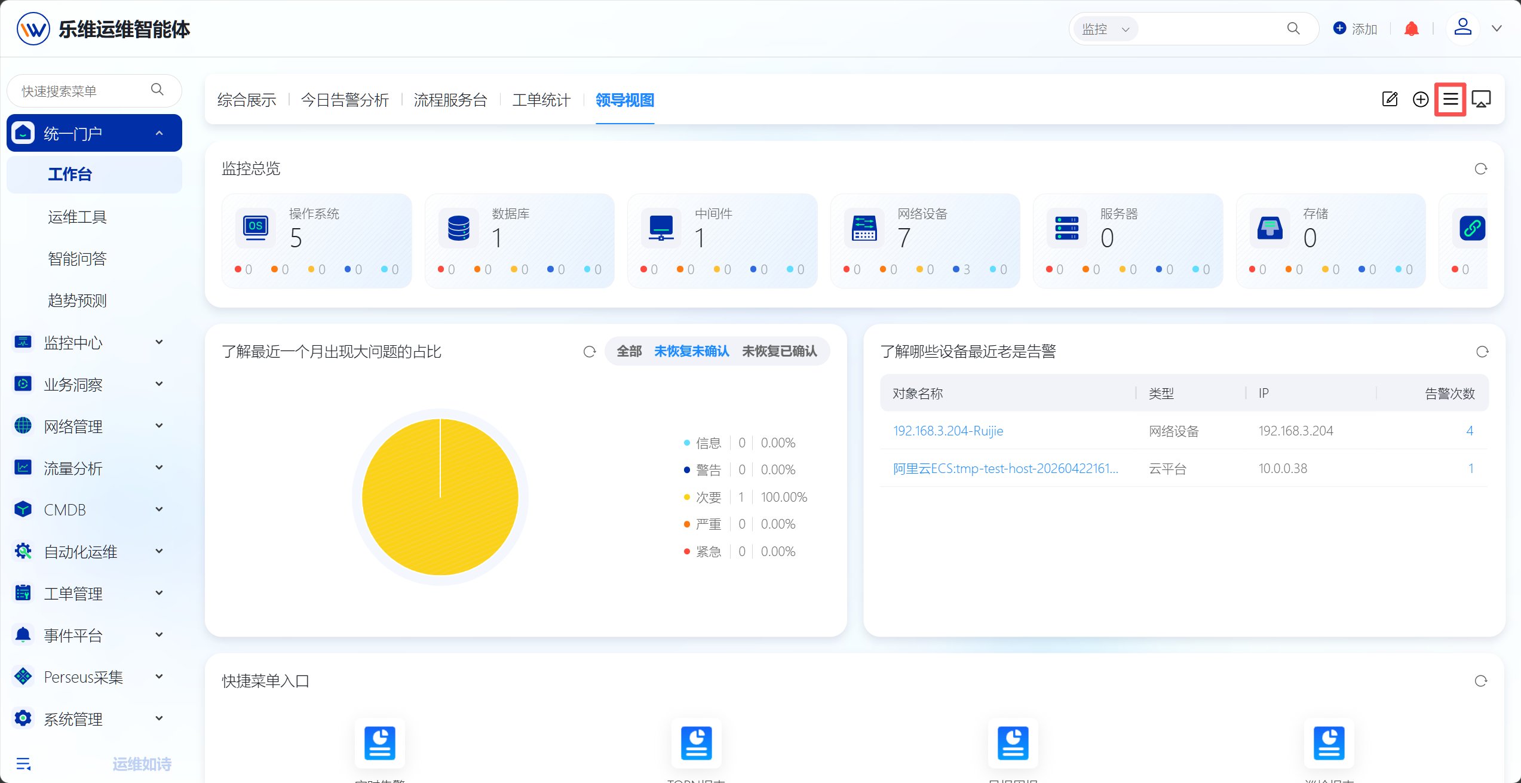Viewport: 1521px width, 783px height.
Task: Switch to the 综合展示 tab
Action: tap(247, 100)
